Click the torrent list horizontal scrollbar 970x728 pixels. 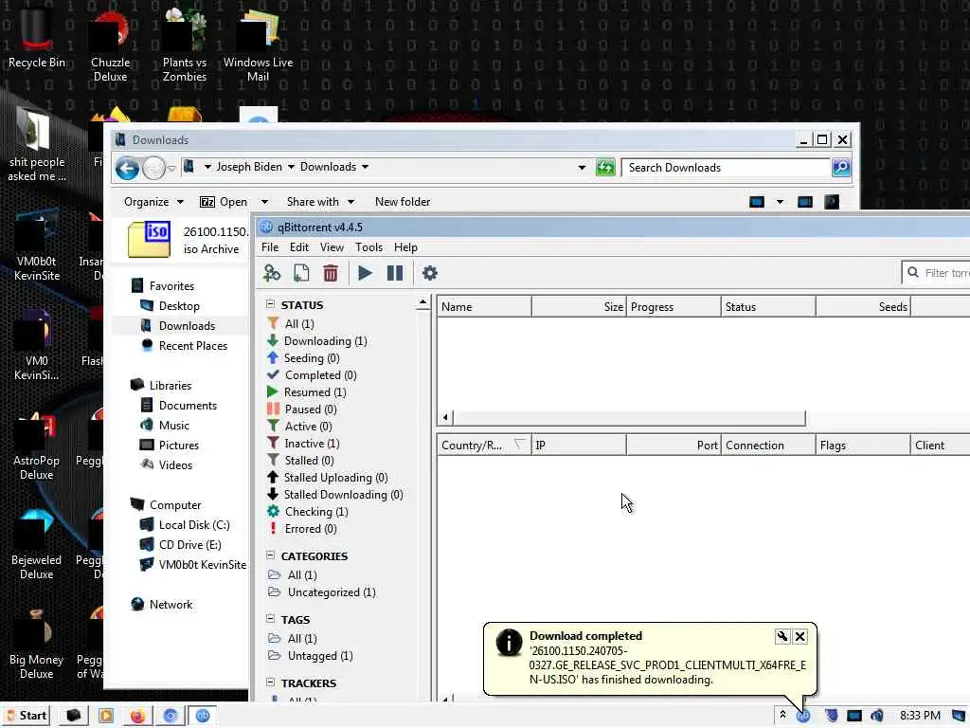629,418
